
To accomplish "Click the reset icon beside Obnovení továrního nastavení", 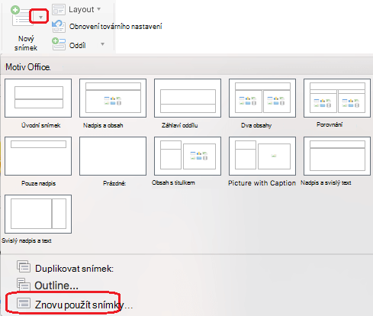I will pyautogui.click(x=59, y=26).
